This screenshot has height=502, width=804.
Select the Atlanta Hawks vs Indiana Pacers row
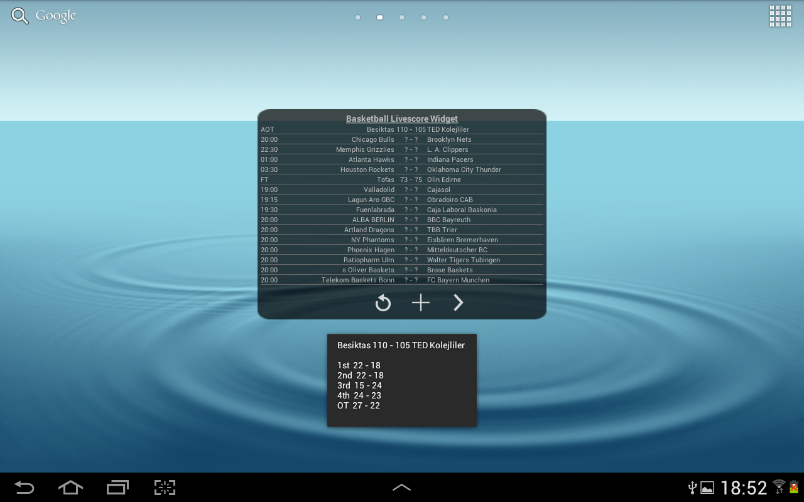402,159
